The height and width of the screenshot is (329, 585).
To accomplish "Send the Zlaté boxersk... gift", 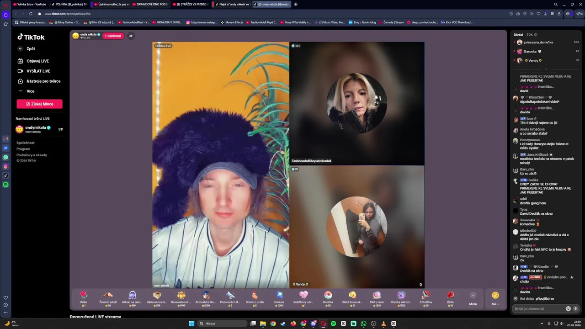I will [x=352, y=298].
